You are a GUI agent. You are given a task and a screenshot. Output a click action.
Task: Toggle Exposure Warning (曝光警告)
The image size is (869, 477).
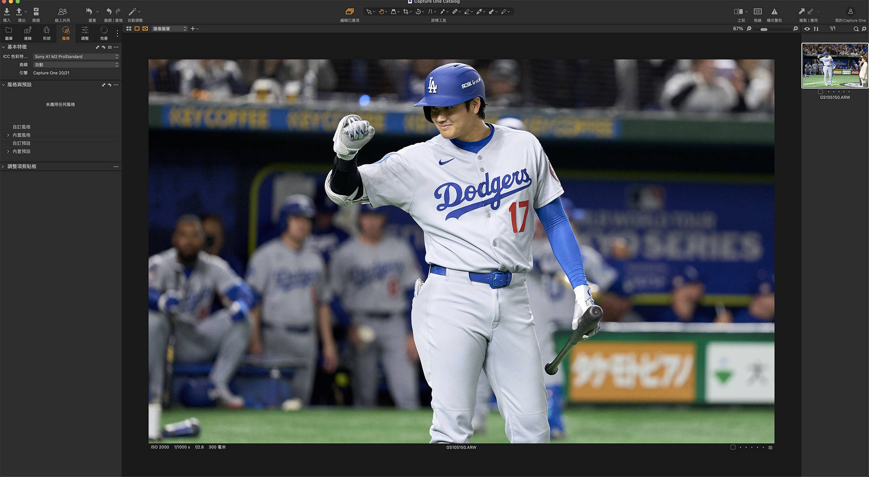click(774, 12)
